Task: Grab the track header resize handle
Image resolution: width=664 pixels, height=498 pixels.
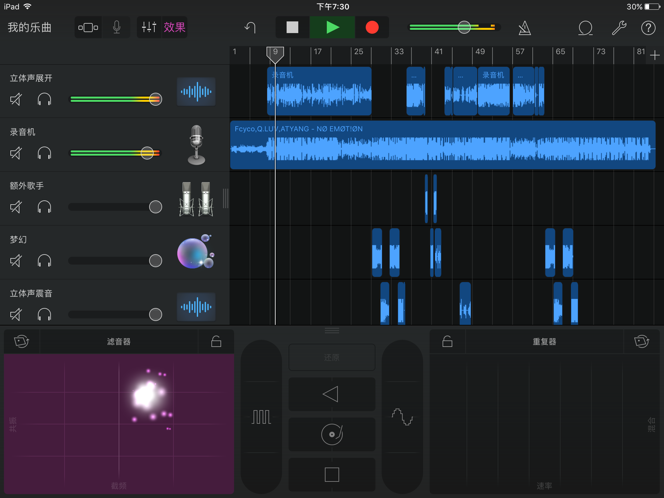Action: pos(226,198)
